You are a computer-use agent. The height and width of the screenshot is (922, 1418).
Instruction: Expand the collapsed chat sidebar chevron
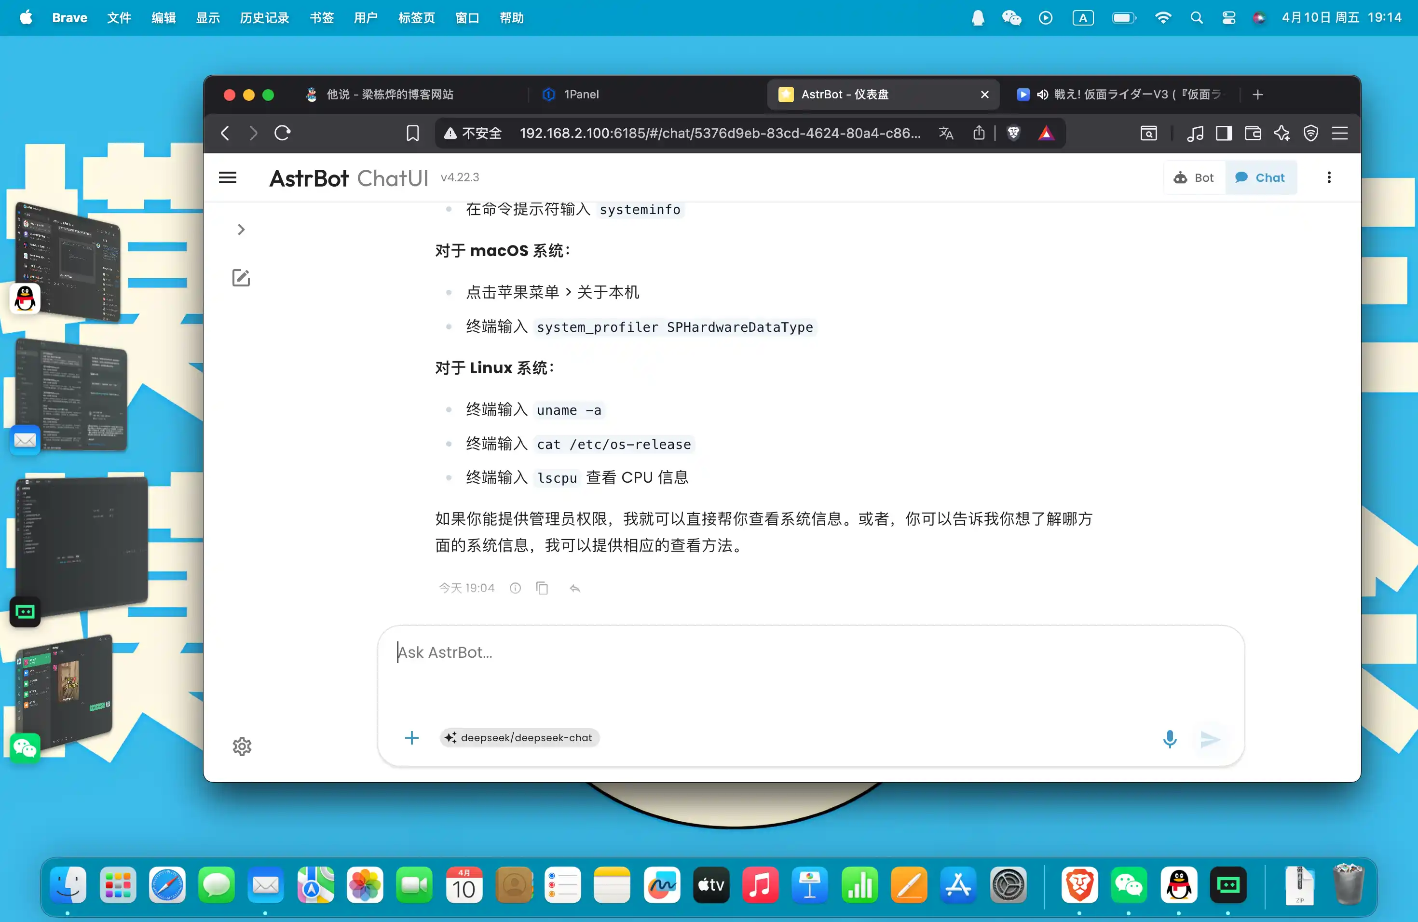(241, 230)
